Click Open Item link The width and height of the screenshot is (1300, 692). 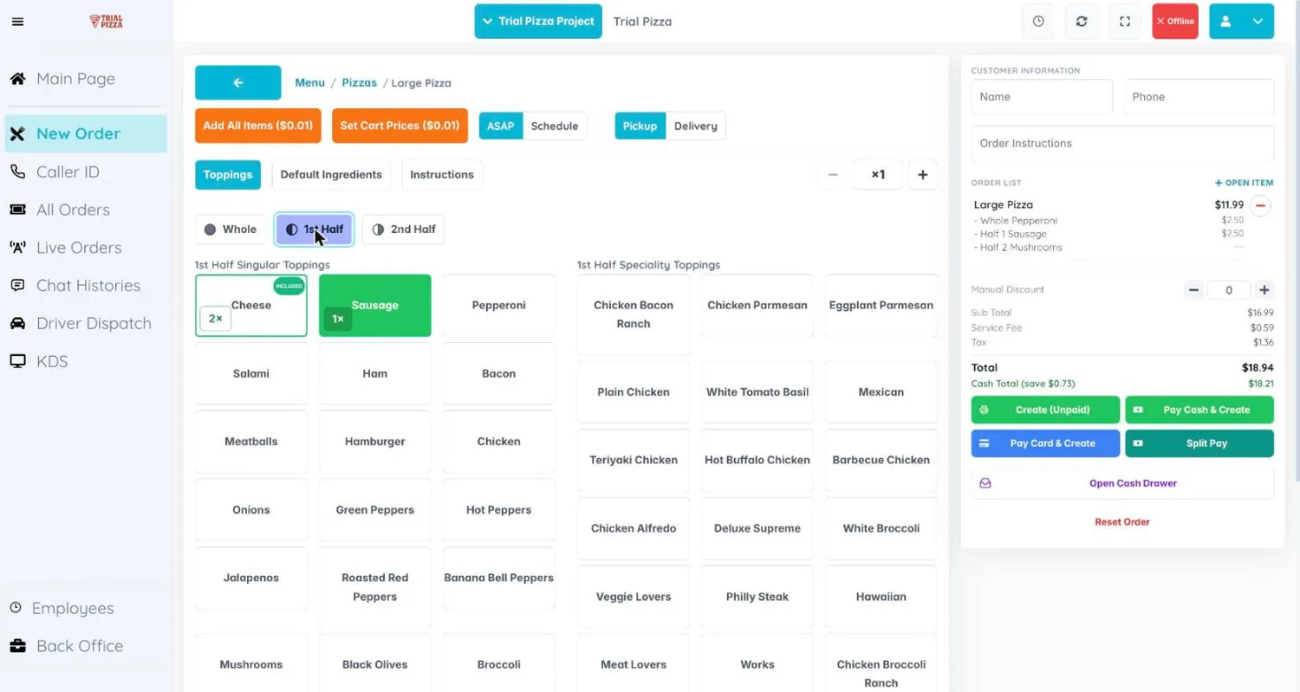1244,183
